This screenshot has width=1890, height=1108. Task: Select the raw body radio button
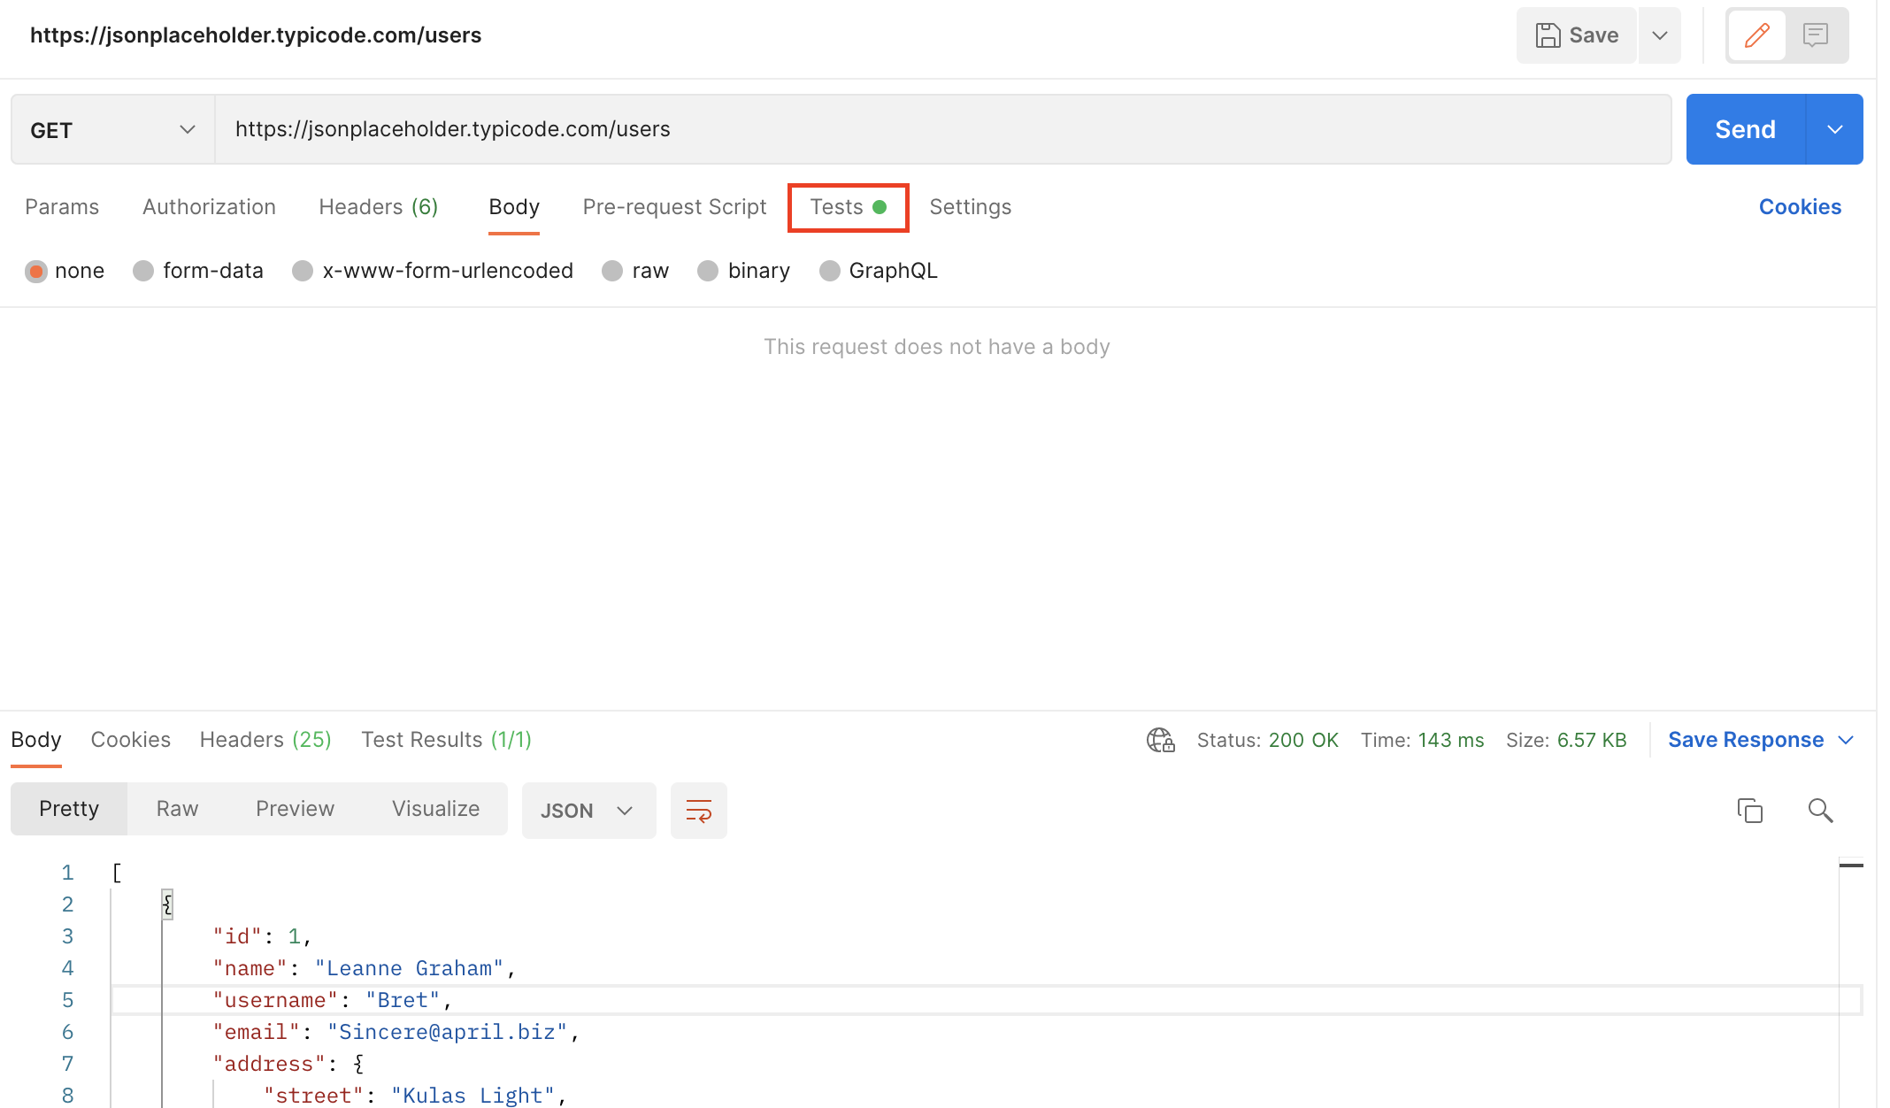point(612,271)
